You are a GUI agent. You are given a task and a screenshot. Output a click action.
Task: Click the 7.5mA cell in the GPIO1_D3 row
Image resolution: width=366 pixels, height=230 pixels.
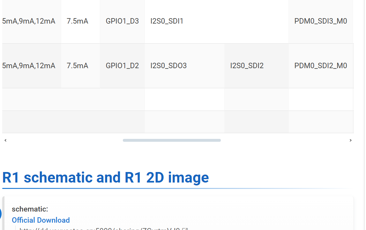point(78,21)
